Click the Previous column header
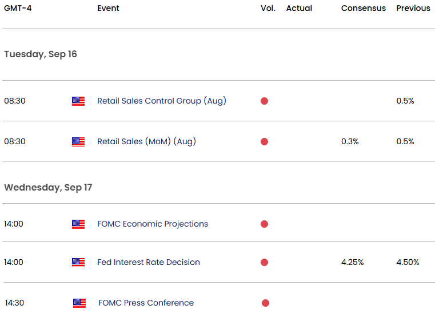The width and height of the screenshot is (435, 313). tap(413, 9)
